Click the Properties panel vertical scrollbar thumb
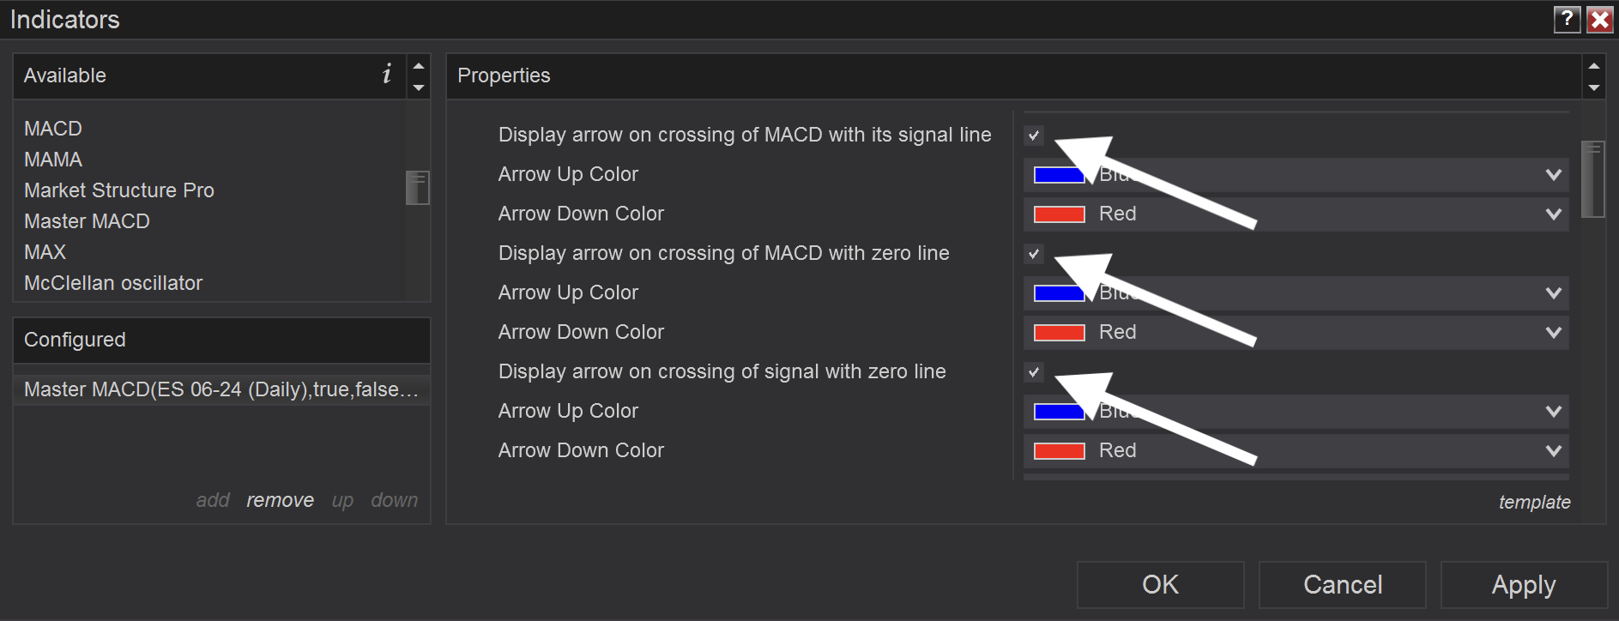 point(1593,179)
